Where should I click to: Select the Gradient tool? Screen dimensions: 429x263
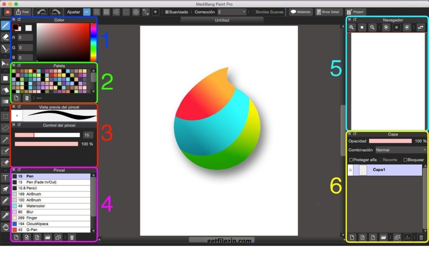tap(5, 102)
